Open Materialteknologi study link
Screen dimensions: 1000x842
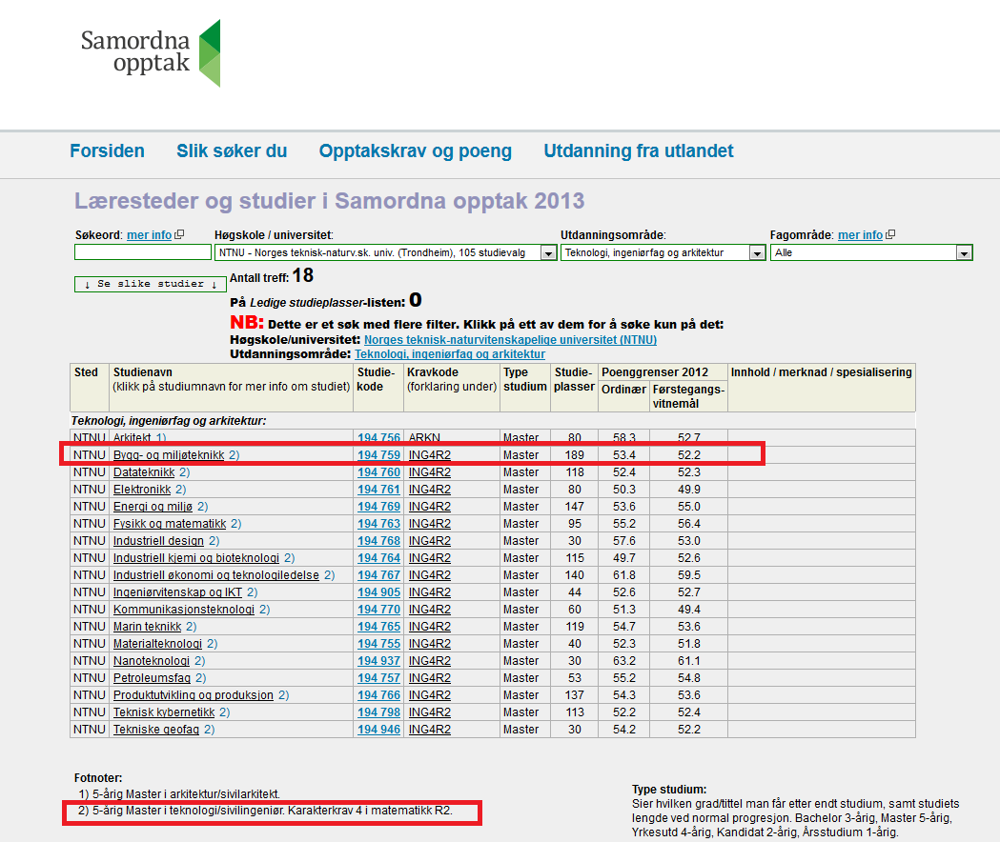point(157,645)
